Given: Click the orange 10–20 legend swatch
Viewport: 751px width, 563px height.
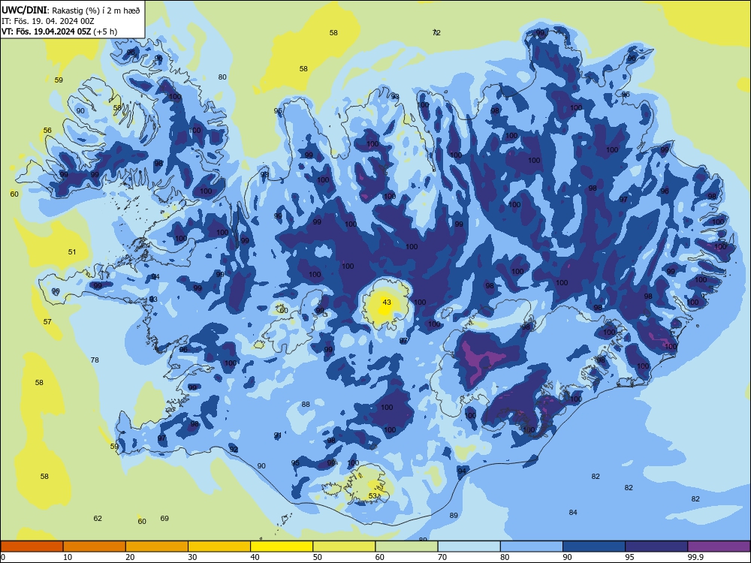Looking at the screenshot, I should point(95,546).
